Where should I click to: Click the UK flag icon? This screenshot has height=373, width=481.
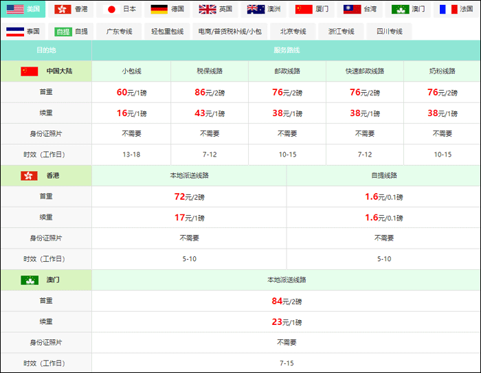(208, 9)
